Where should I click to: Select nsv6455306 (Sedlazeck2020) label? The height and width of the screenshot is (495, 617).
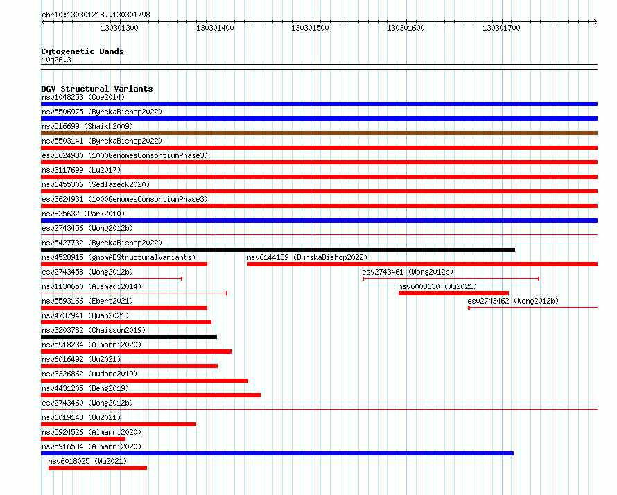coord(96,184)
